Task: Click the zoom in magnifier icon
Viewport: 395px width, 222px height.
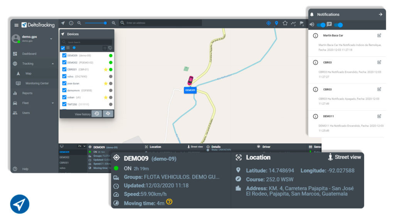Action: click(114, 23)
